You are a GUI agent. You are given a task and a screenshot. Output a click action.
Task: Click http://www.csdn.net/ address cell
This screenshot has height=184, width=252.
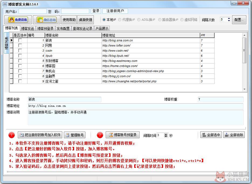(x=151, y=51)
